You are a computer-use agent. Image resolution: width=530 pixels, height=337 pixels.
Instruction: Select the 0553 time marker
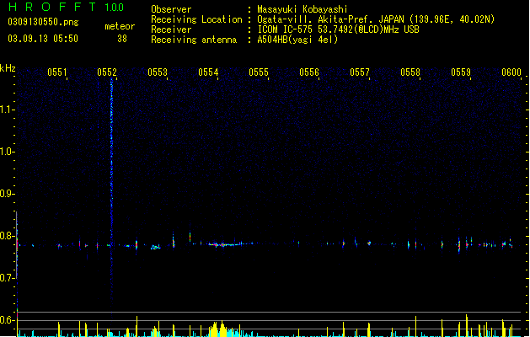click(x=158, y=72)
